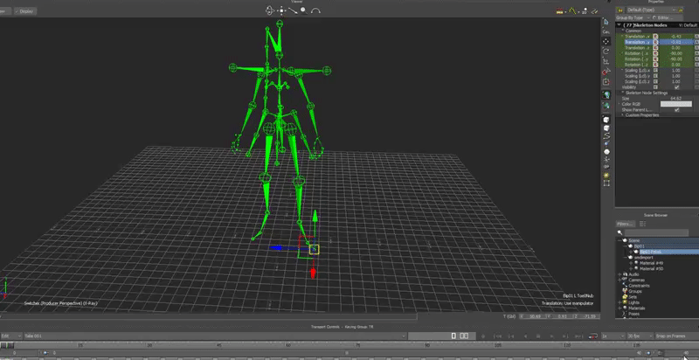This screenshot has width=699, height=360.
Task: Click the Color RGB swatch
Action: (x=675, y=104)
